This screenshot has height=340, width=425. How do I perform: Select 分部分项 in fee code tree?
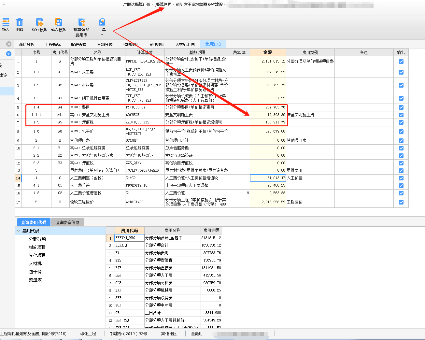coord(37,239)
